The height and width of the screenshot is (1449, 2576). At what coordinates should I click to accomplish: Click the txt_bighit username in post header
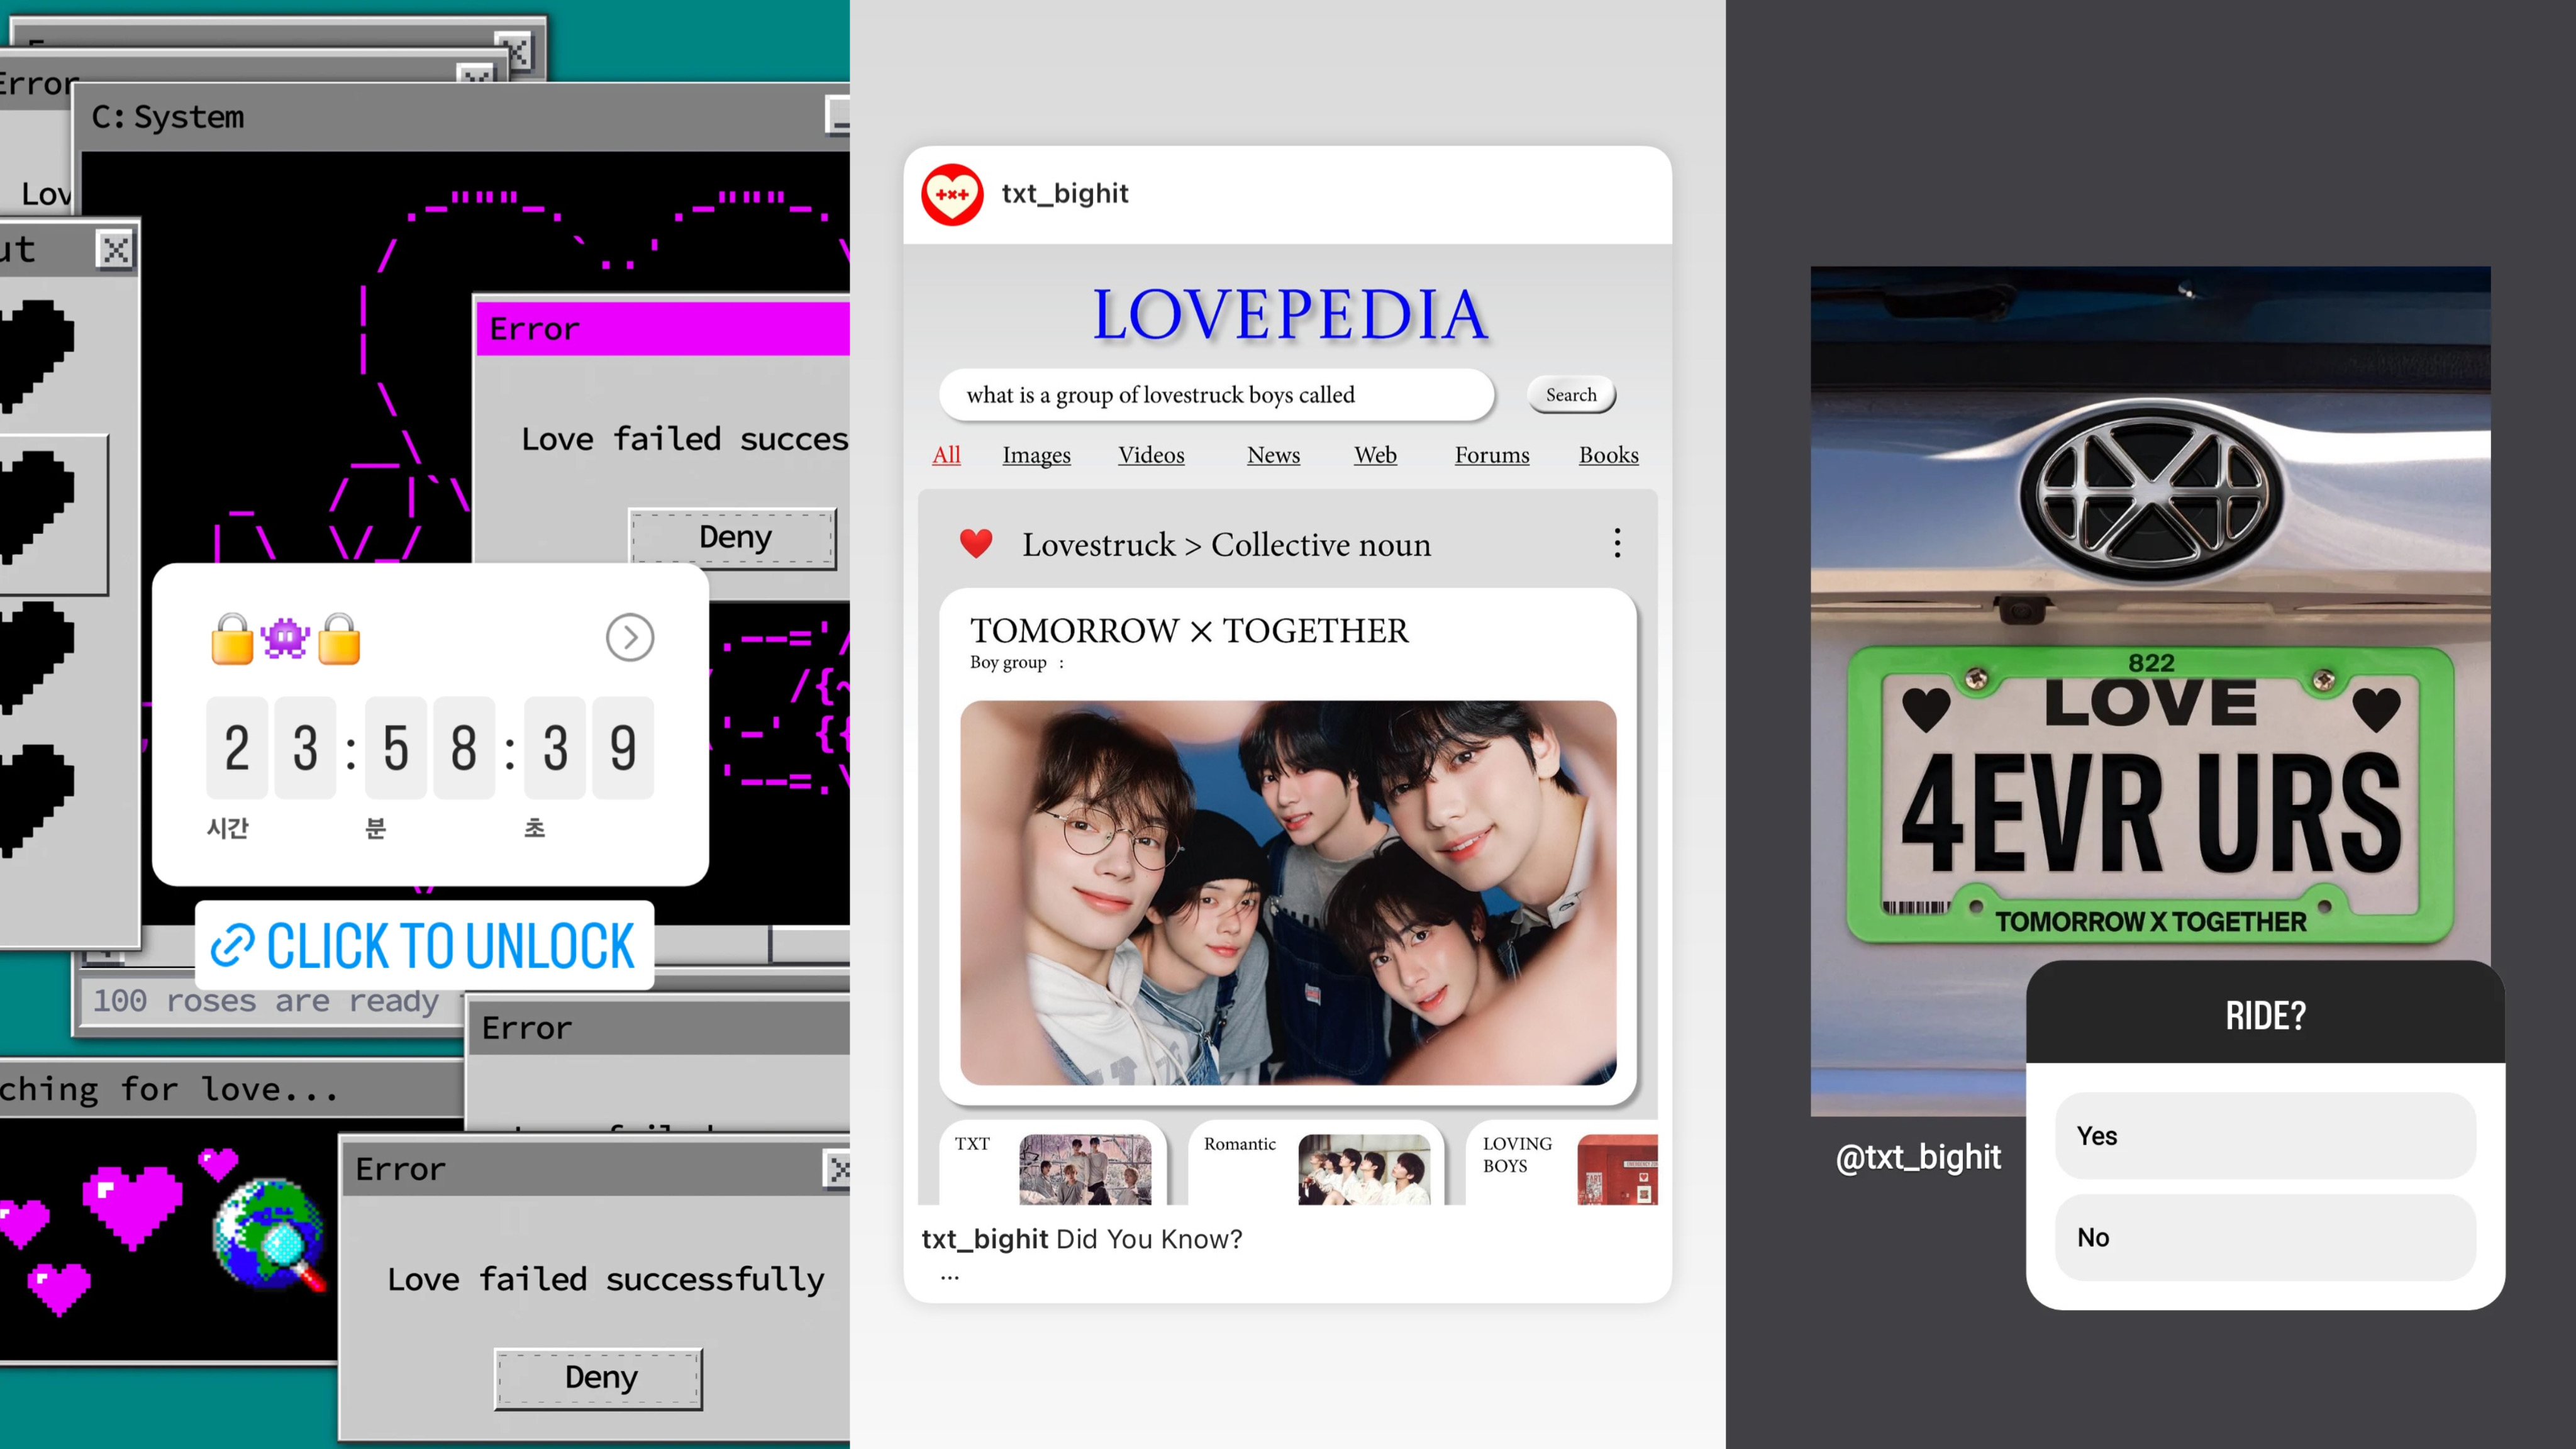[1065, 193]
